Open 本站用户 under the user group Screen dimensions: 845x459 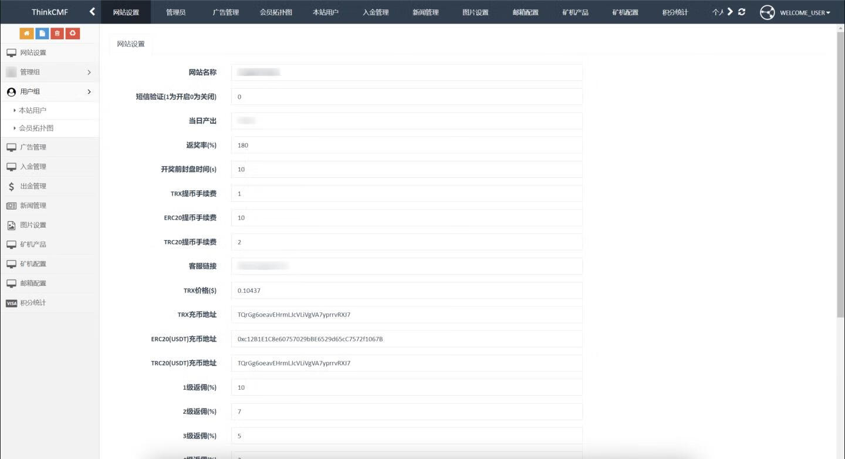tap(32, 110)
